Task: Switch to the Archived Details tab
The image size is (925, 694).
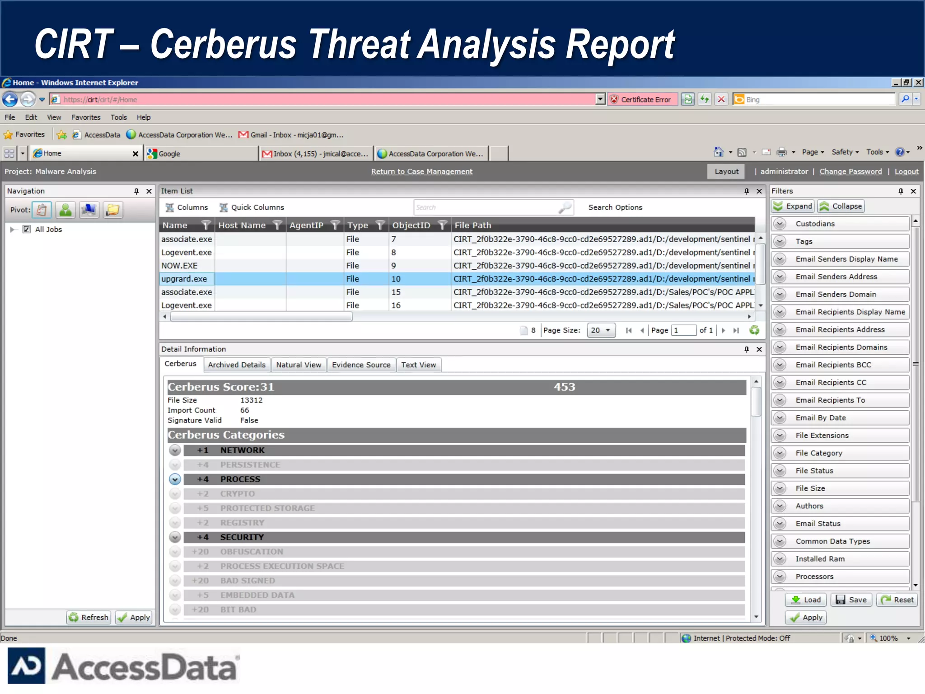Action: (237, 365)
